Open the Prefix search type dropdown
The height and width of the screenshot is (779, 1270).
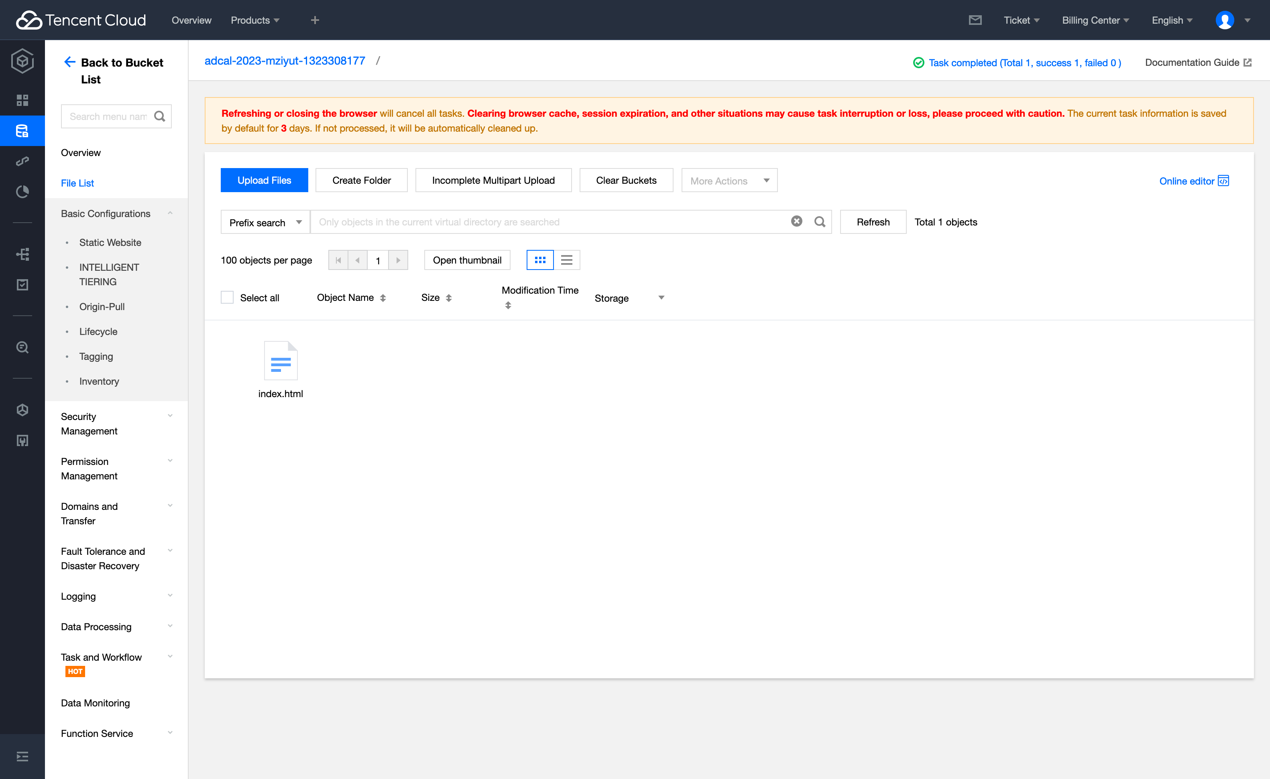[x=265, y=222]
